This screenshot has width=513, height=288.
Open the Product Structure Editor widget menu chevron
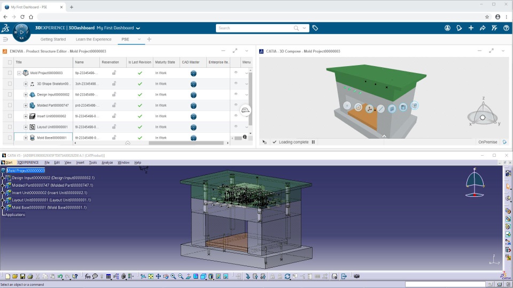tap(247, 51)
